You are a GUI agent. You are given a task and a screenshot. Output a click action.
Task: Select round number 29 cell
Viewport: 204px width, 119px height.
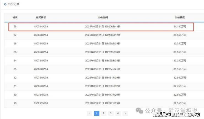tap(15, 103)
